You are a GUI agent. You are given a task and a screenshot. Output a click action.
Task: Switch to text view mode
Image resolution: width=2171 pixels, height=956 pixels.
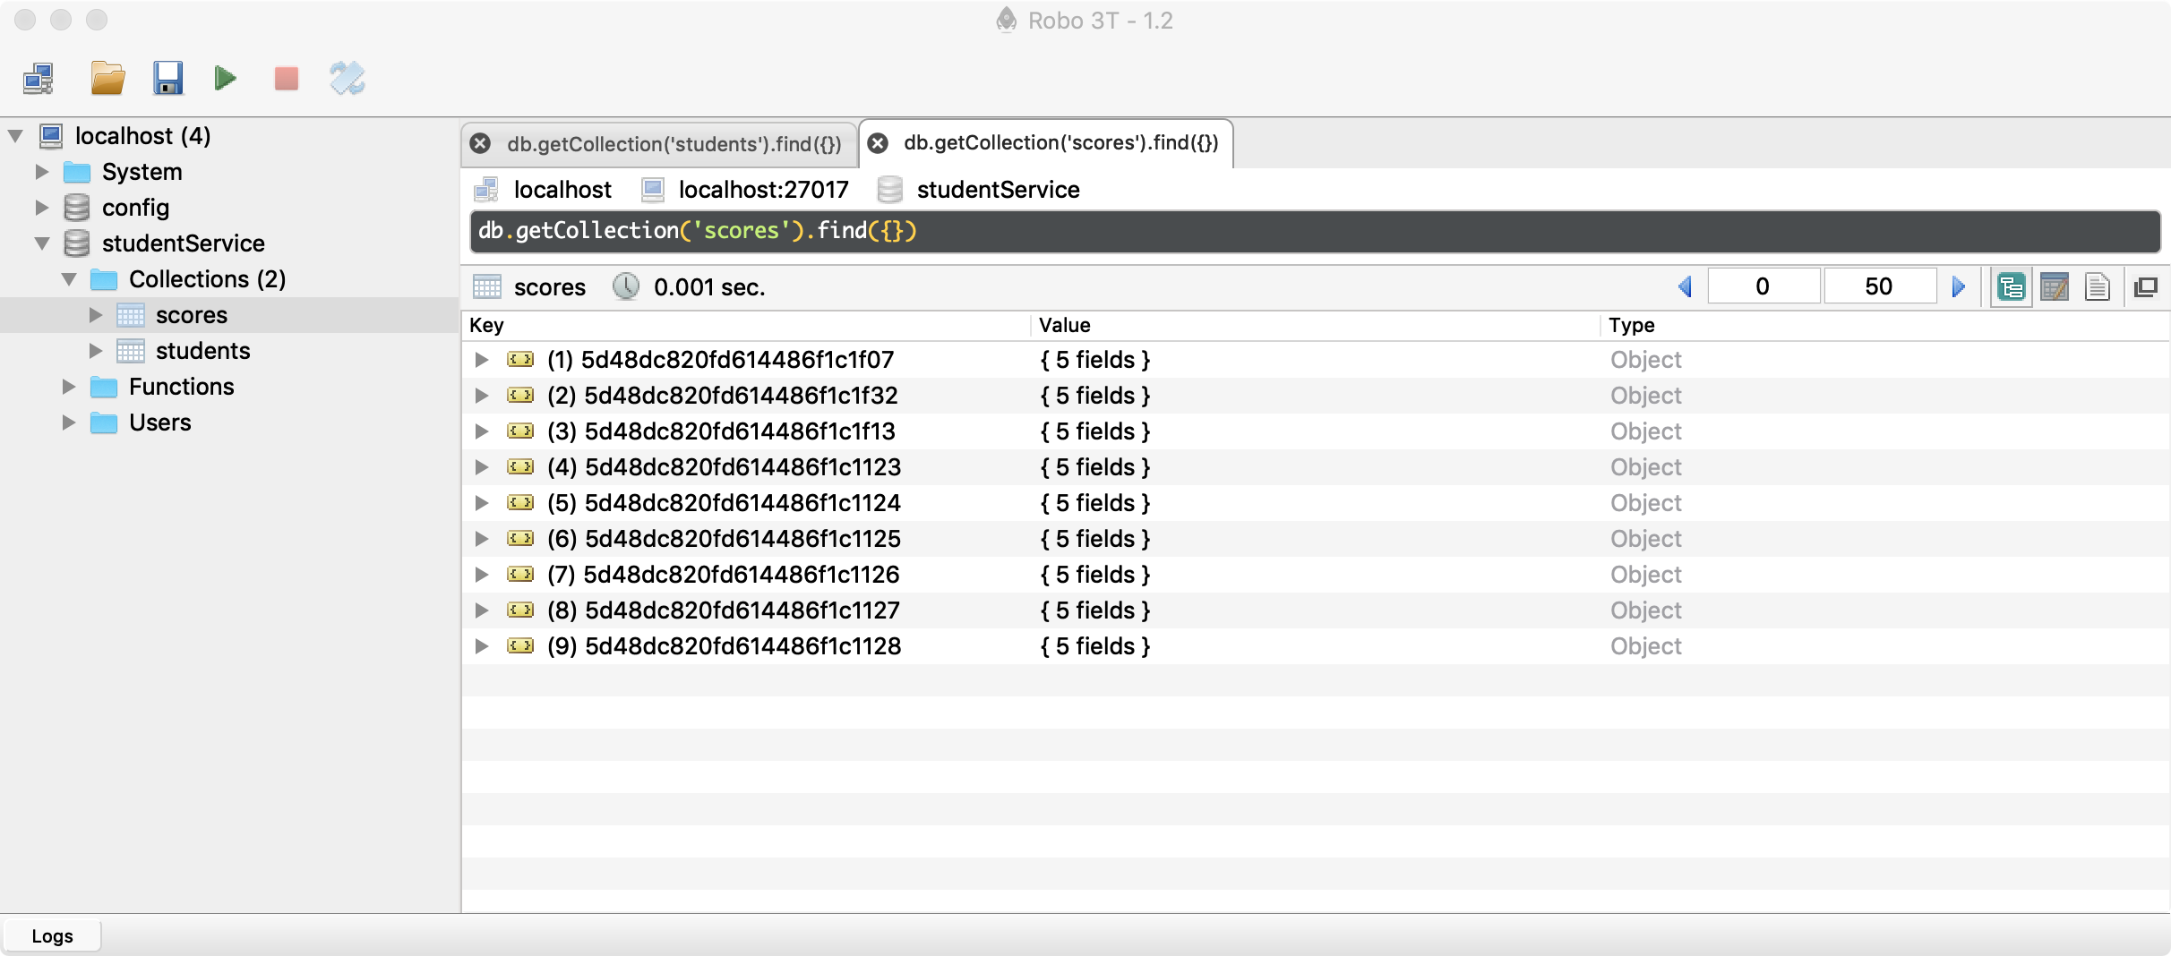tap(2098, 287)
